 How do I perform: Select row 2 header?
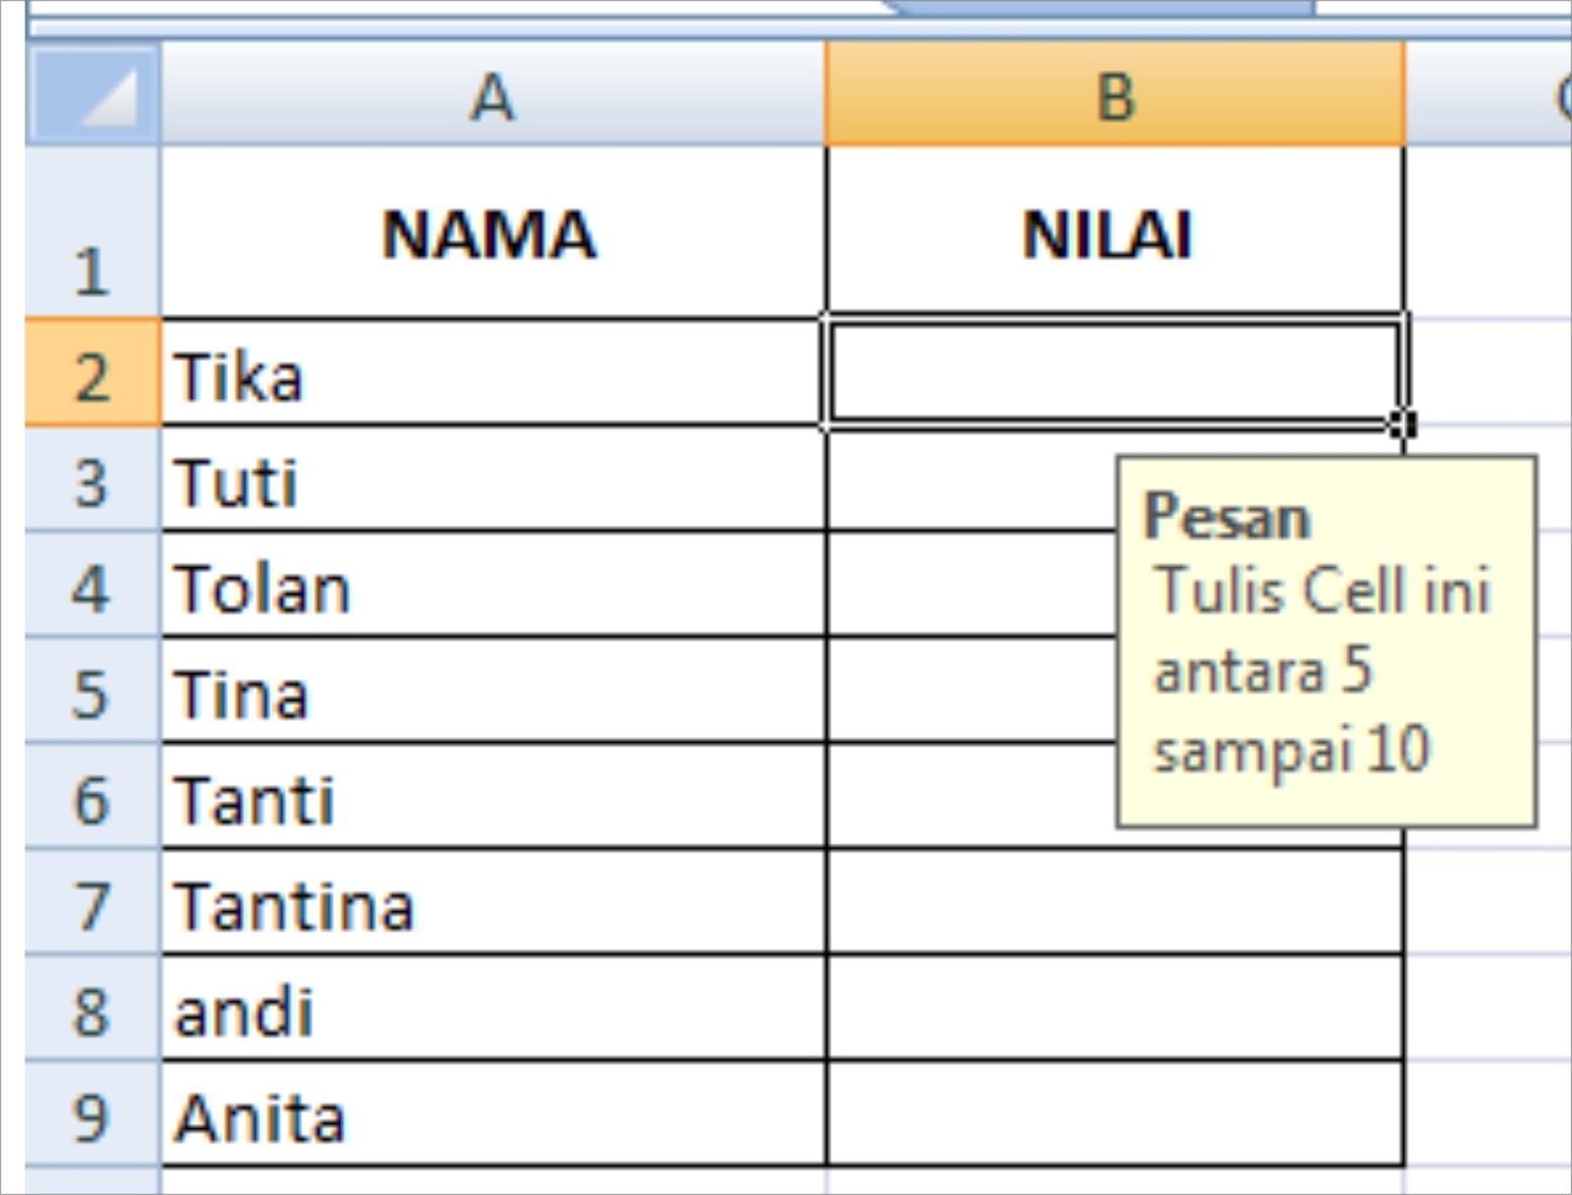(91, 374)
